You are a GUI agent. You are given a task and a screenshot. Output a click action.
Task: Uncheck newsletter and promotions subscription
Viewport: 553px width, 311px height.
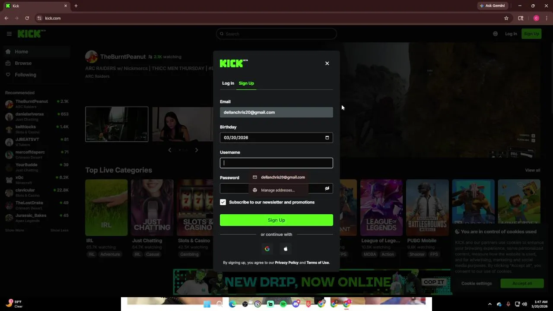(223, 202)
